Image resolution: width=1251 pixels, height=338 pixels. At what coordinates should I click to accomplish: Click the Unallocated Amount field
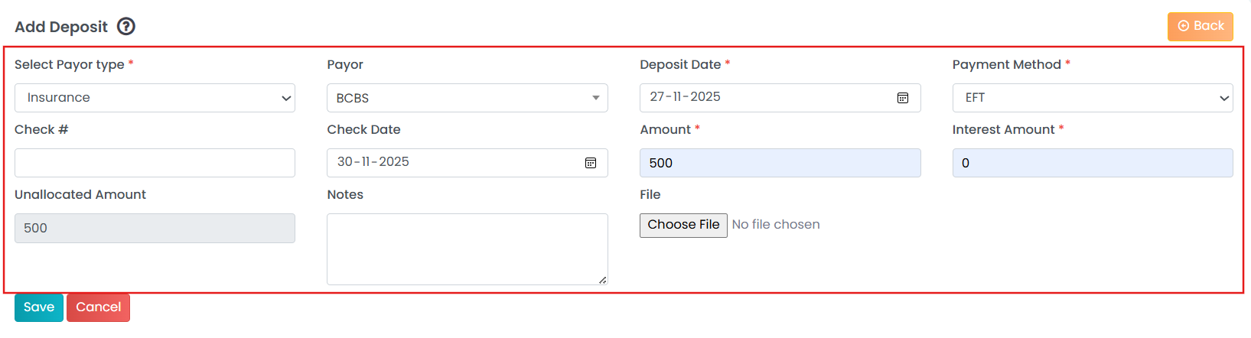155,228
